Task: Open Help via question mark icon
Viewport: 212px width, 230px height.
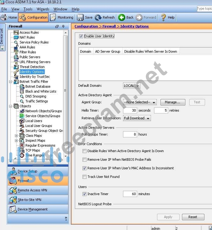Action: click(x=163, y=17)
